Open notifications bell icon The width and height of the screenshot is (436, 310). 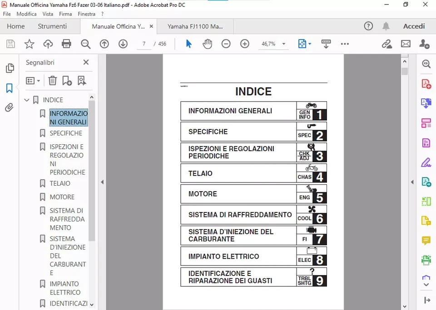(x=386, y=26)
